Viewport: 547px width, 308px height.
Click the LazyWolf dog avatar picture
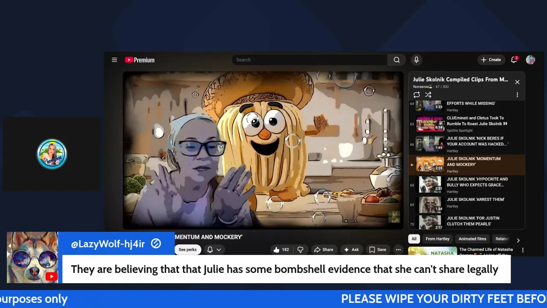(x=32, y=258)
